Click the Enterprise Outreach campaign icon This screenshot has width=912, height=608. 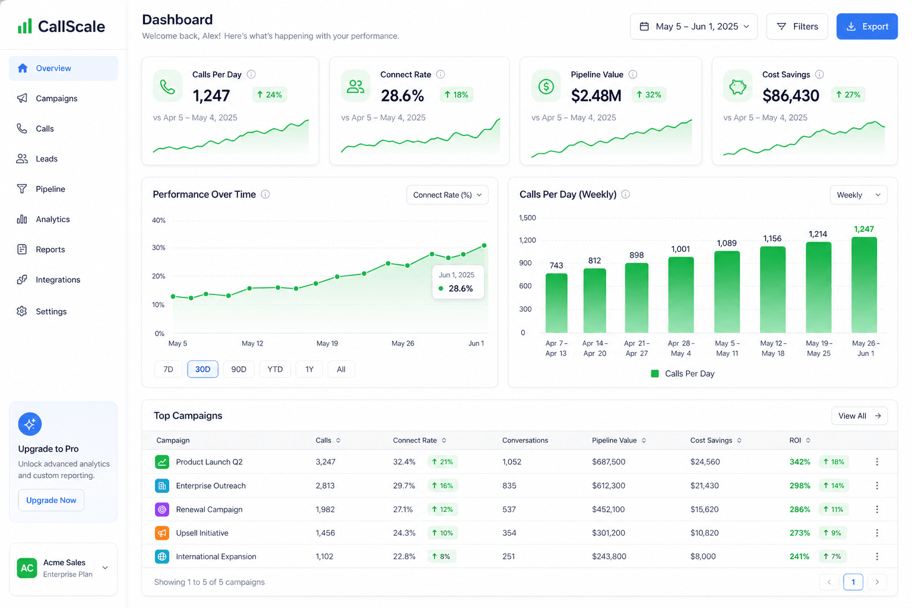tap(162, 486)
